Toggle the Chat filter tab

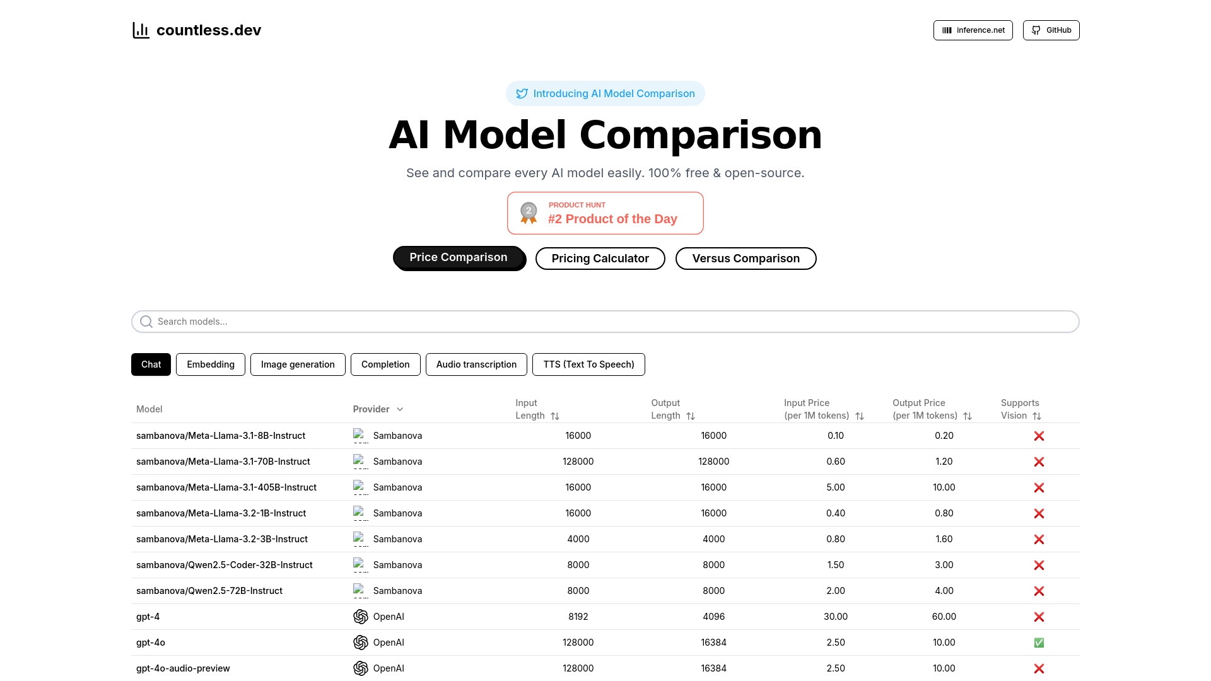(x=151, y=364)
